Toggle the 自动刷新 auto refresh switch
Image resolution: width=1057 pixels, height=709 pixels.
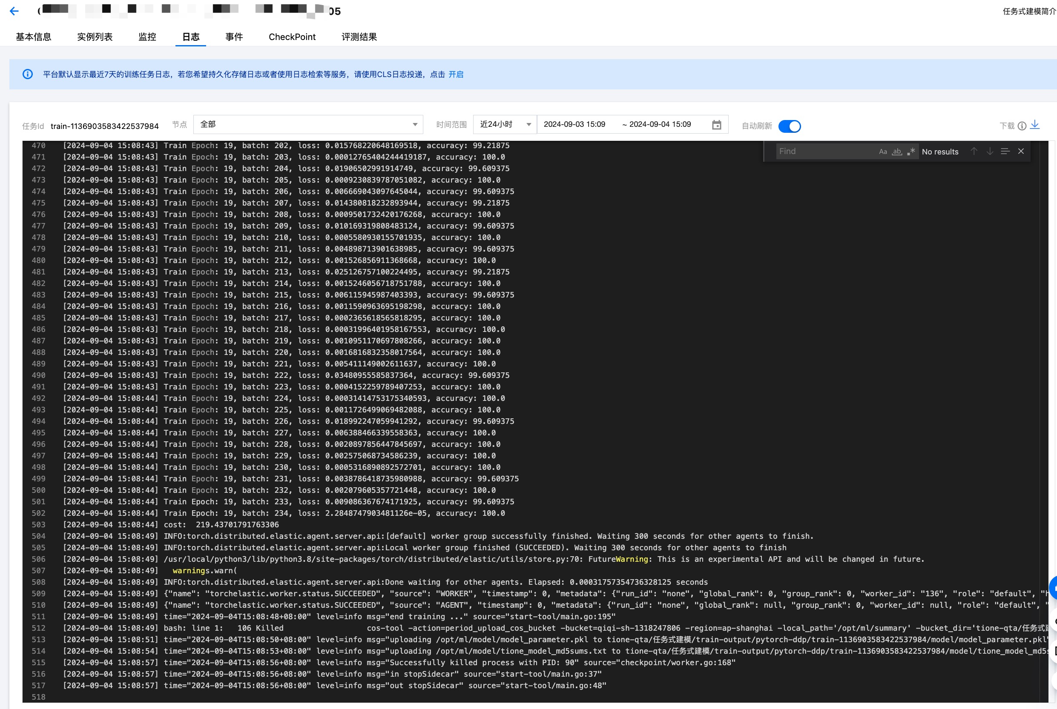[789, 126]
